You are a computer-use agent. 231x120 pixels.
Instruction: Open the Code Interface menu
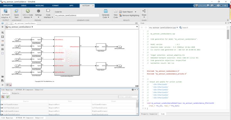pos(48,14)
